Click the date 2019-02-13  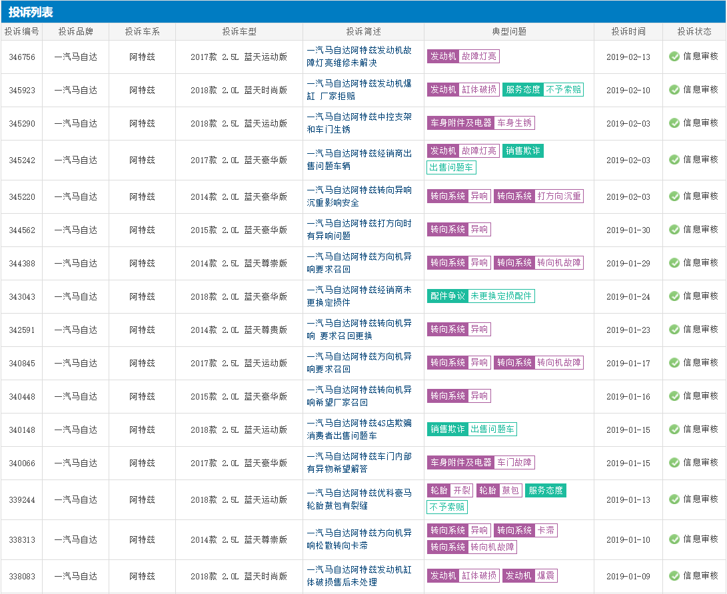[628, 57]
